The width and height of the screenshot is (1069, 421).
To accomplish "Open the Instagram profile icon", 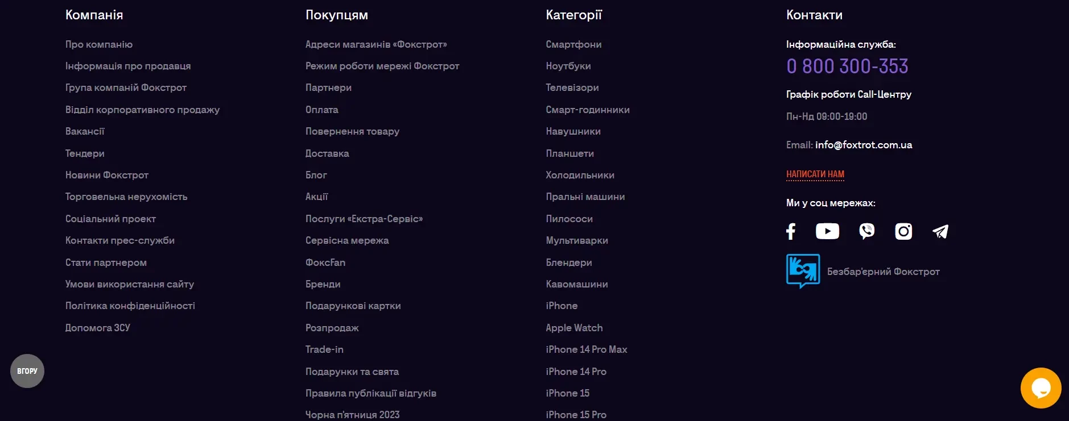I will coord(903,231).
